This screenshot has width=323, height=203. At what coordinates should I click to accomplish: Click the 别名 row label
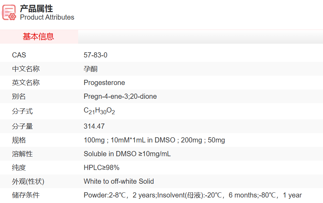(x=19, y=96)
